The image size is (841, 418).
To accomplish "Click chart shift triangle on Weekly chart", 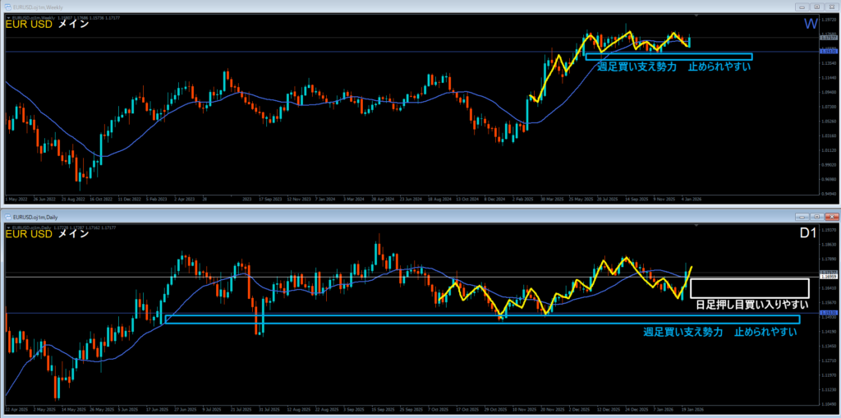I will click(698, 17).
